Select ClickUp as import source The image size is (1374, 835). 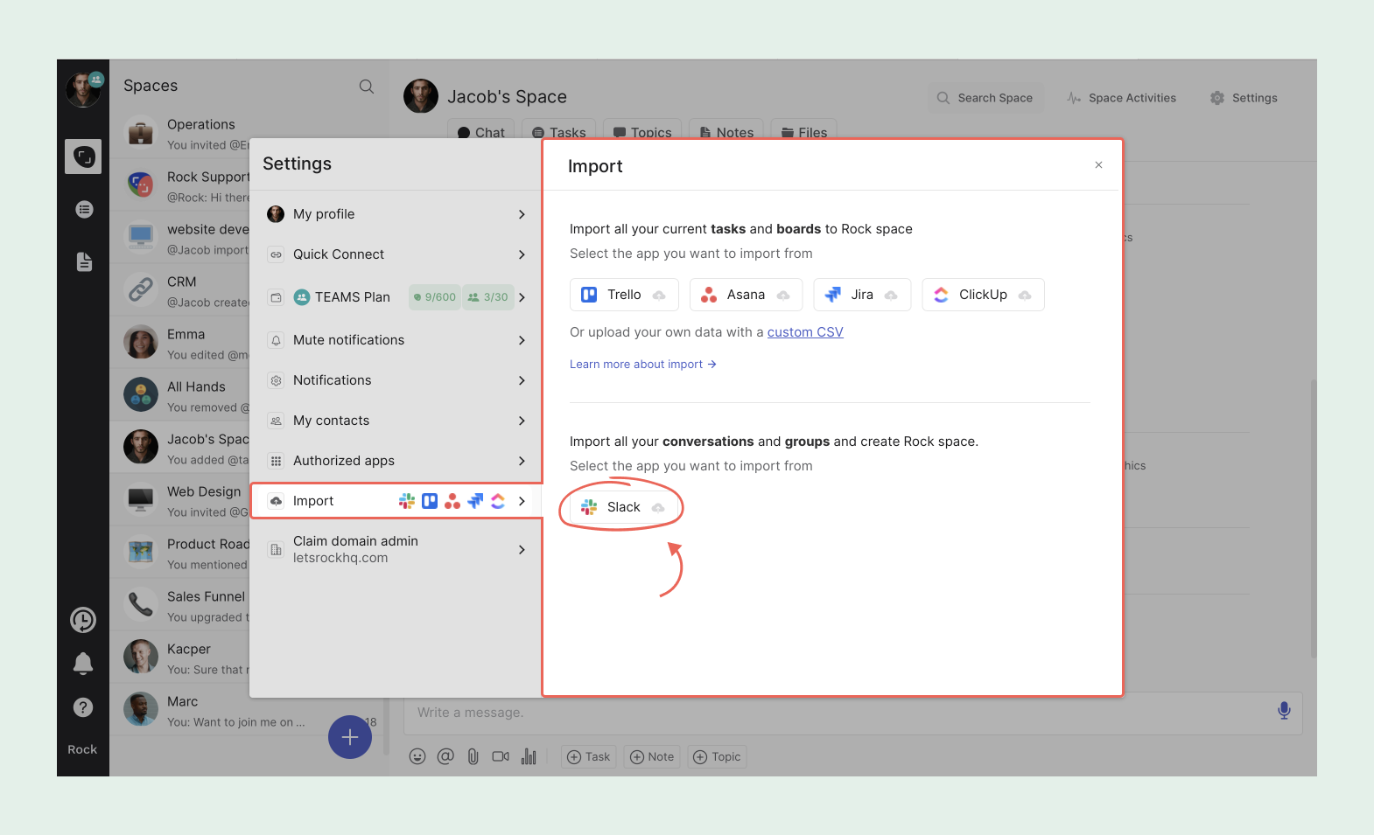[x=983, y=295]
